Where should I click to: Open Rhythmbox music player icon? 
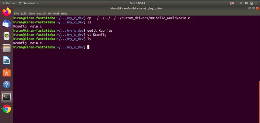(x=6, y=36)
